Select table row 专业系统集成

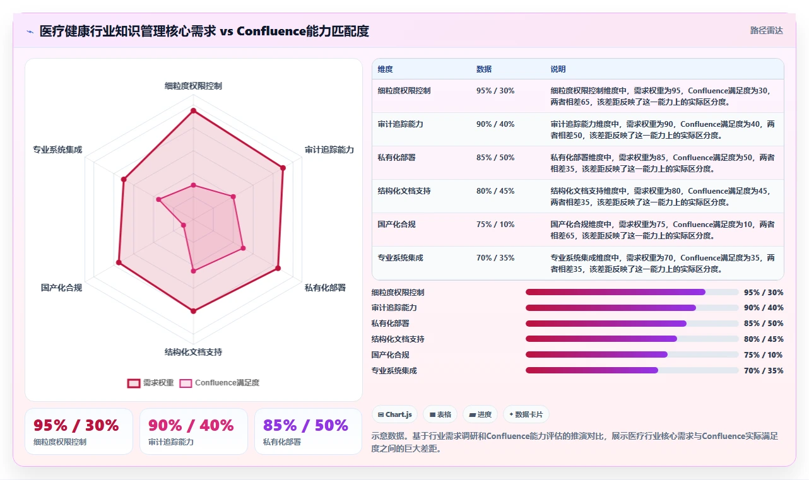pos(577,263)
